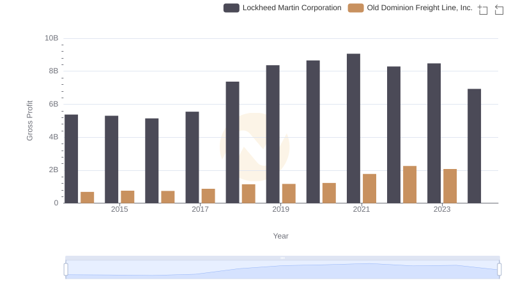The height and width of the screenshot is (294, 511).
Task: Click the 2017 x-axis label
Action: click(200, 209)
